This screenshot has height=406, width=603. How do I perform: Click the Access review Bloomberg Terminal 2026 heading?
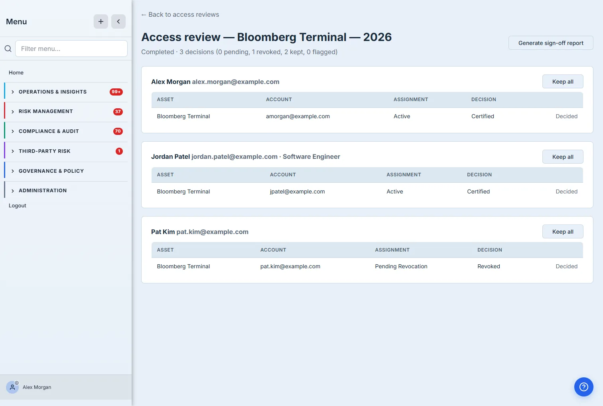(266, 37)
